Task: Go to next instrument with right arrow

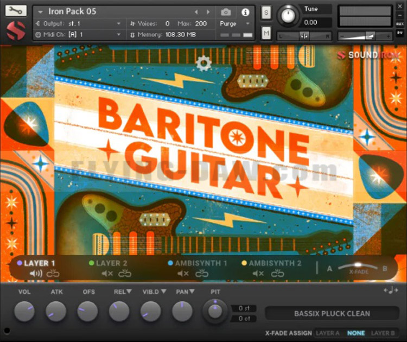Action: (208, 12)
